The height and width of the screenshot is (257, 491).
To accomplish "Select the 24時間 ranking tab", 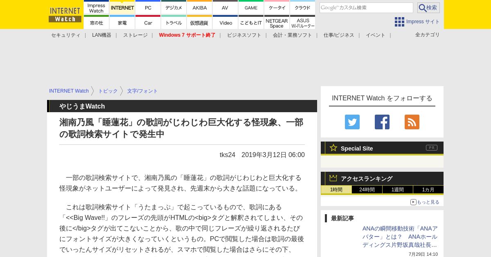I will click(367, 190).
